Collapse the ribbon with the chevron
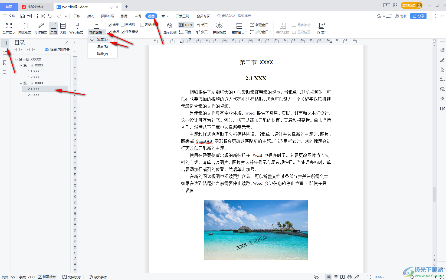The width and height of the screenshot is (446, 280). click(x=442, y=16)
